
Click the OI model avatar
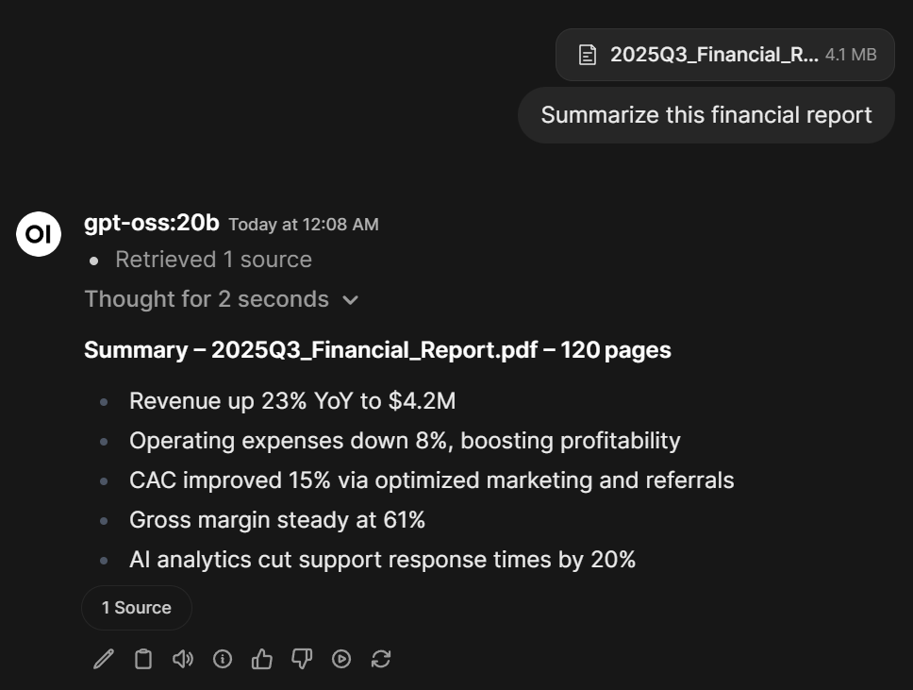[39, 234]
